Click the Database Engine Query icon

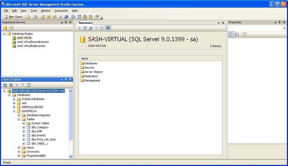pyautogui.click(x=28, y=17)
